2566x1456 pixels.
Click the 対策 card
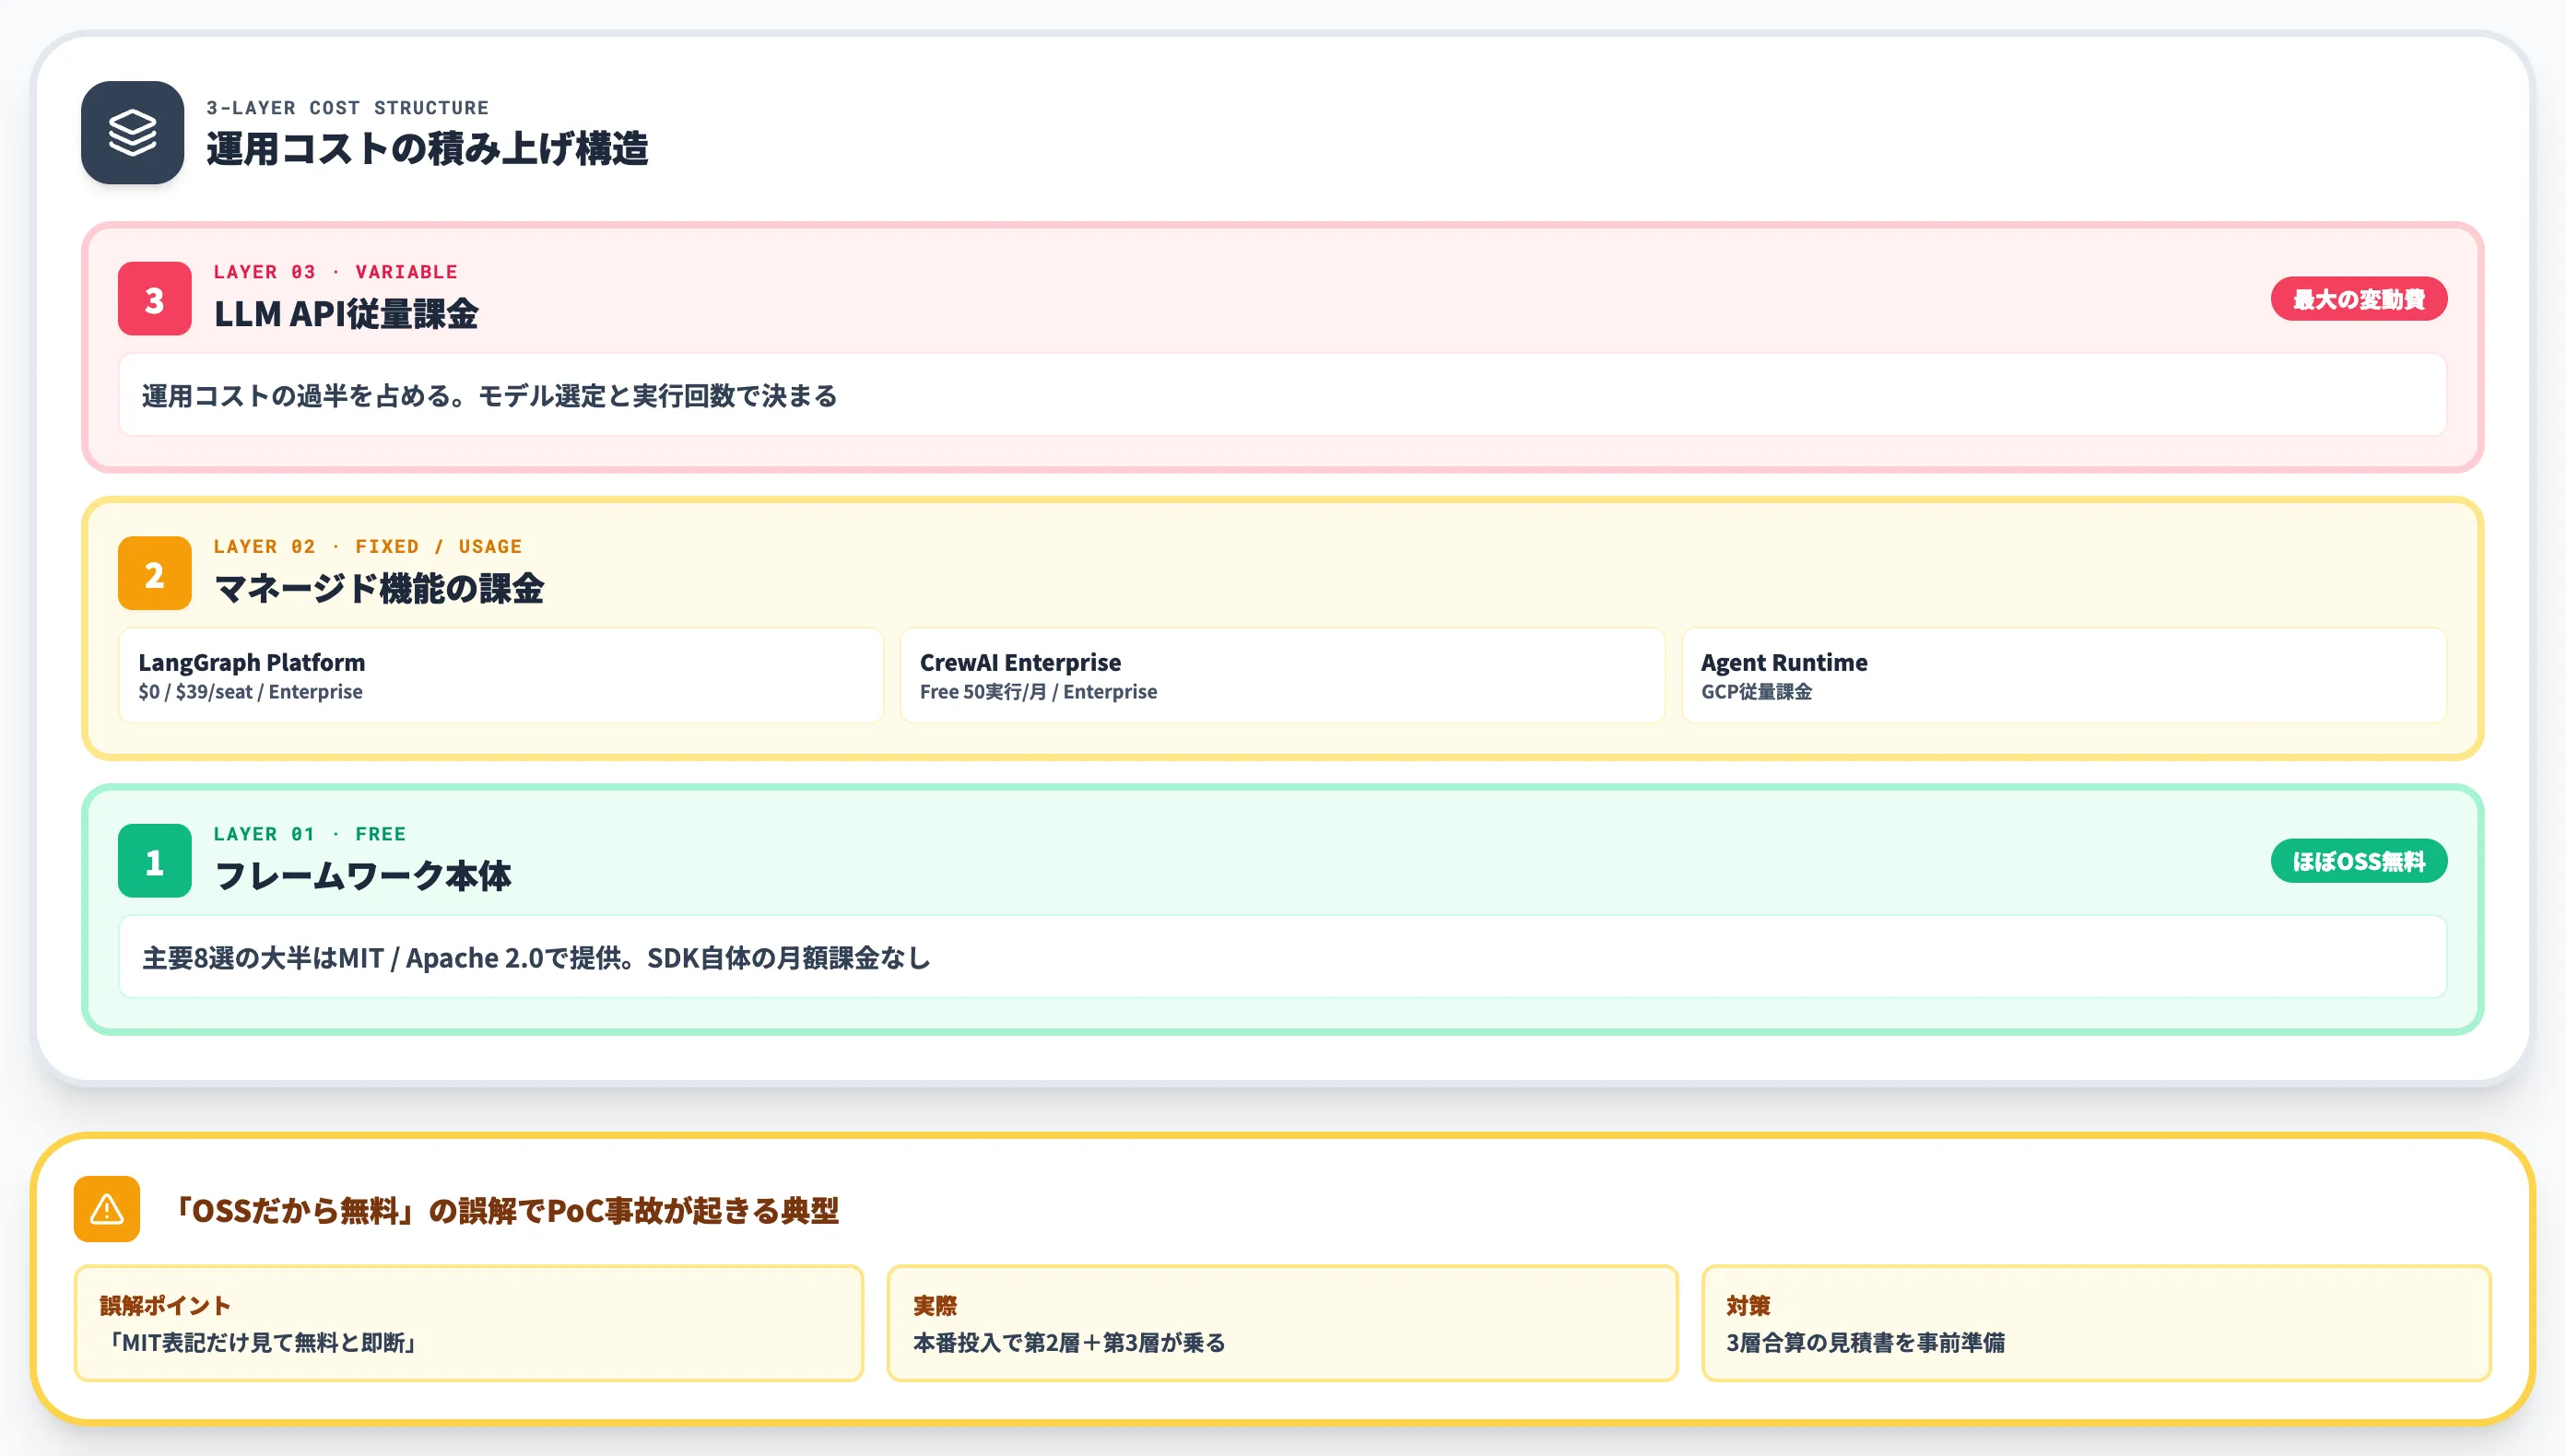pos(2096,1323)
